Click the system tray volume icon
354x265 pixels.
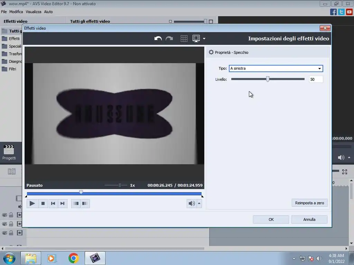click(x=319, y=258)
